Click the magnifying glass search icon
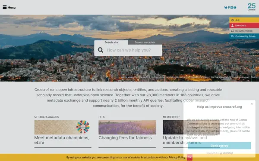 pyautogui.click(x=101, y=50)
